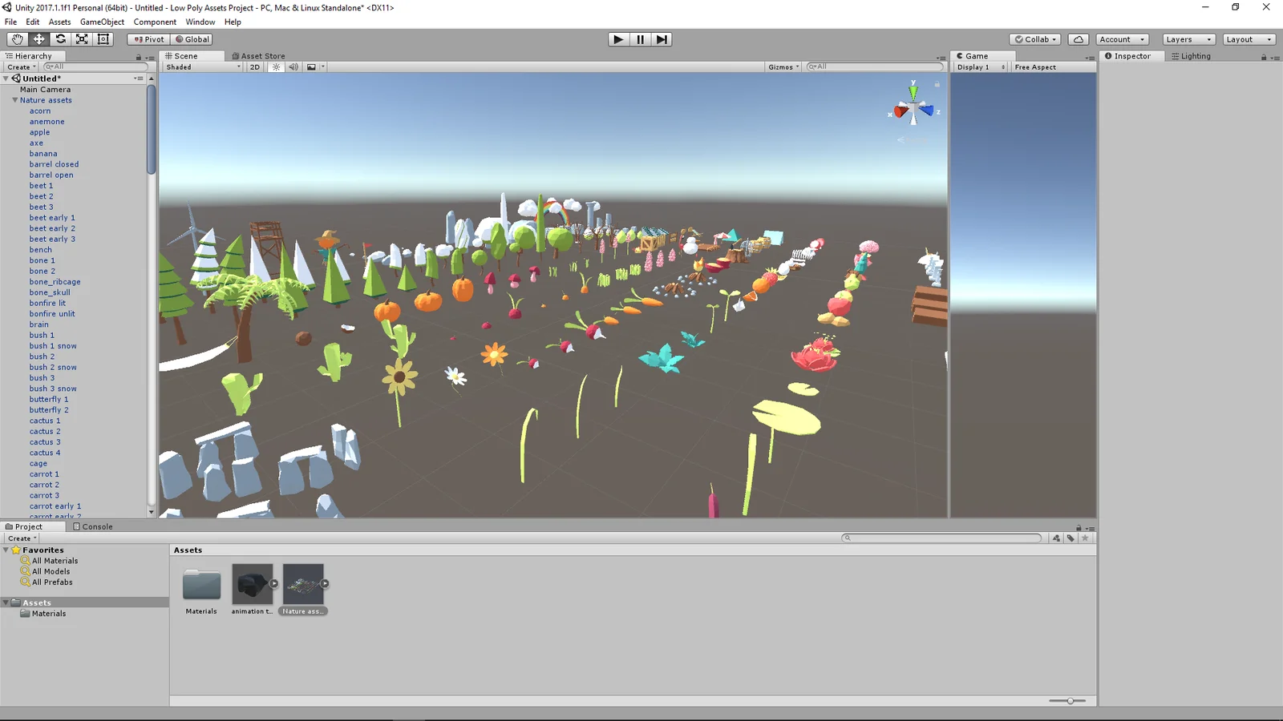Select the Move tool
This screenshot has height=721, width=1283.
(x=38, y=38)
